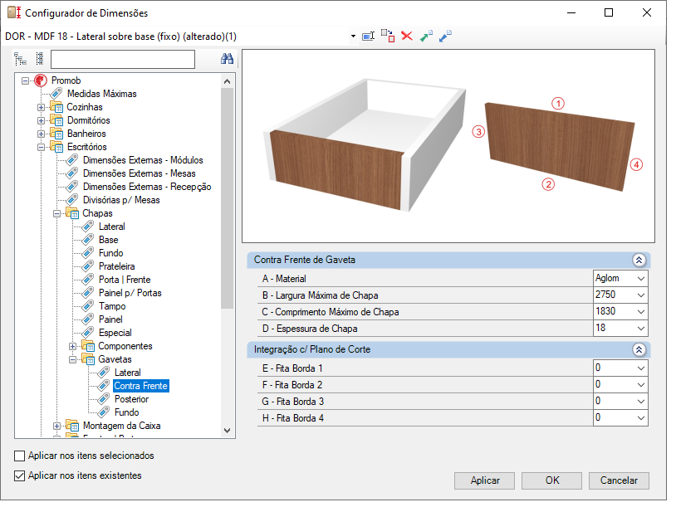The image size is (676, 507).
Task: Select Contra Frente under Gavetas
Action: click(x=140, y=386)
